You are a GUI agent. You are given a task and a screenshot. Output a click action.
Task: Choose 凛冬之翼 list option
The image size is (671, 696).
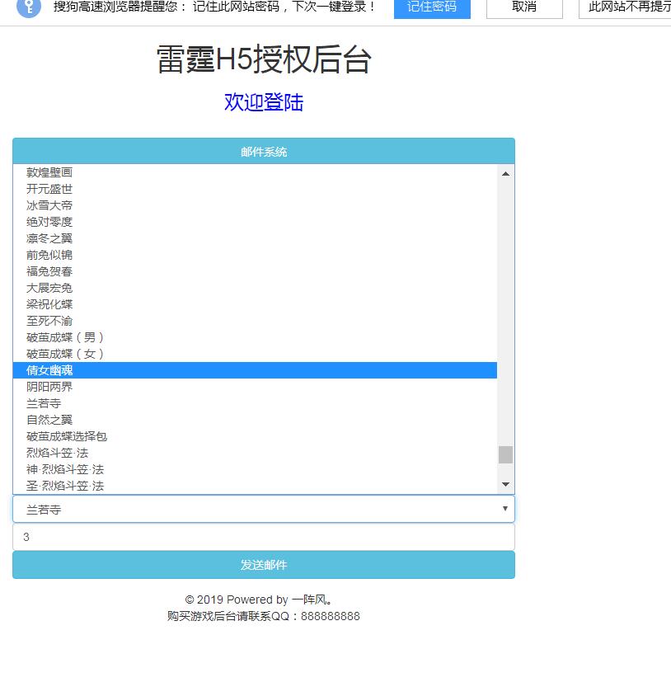(x=49, y=238)
